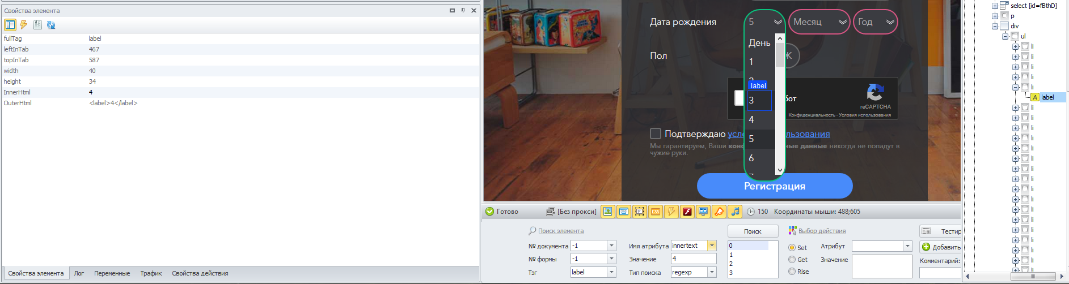1069x284 pixels.
Task: Choose day 1 in the day list
Action: (x=760, y=62)
